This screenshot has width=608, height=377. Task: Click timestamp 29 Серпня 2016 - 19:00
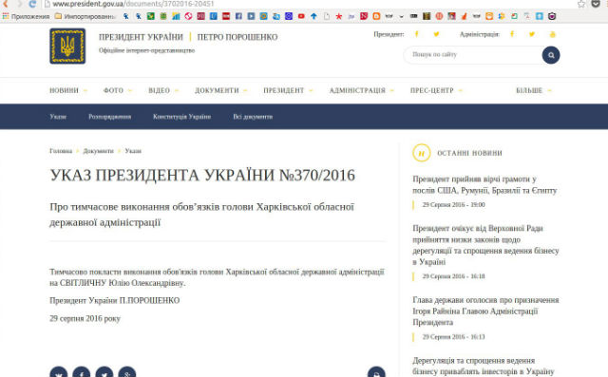click(x=454, y=204)
